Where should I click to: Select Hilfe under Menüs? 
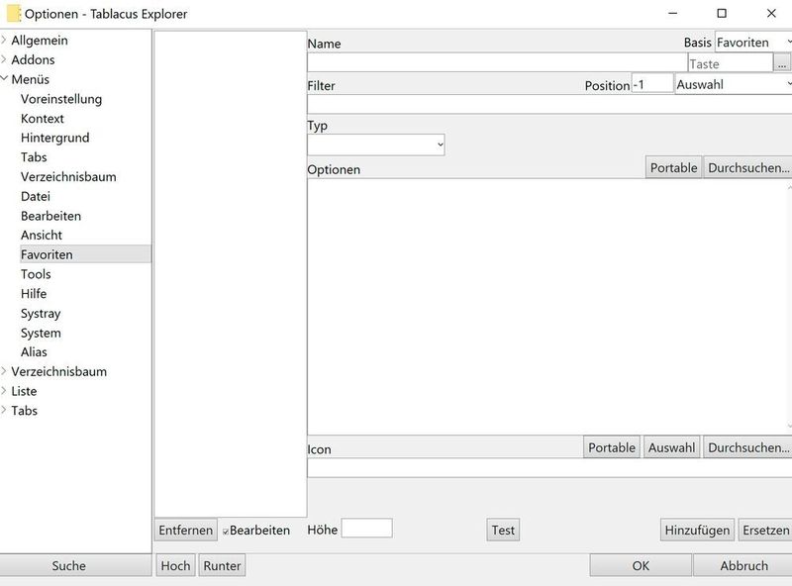point(34,294)
